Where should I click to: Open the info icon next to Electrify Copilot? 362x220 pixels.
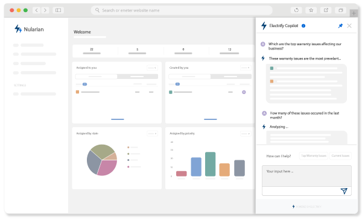[303, 26]
